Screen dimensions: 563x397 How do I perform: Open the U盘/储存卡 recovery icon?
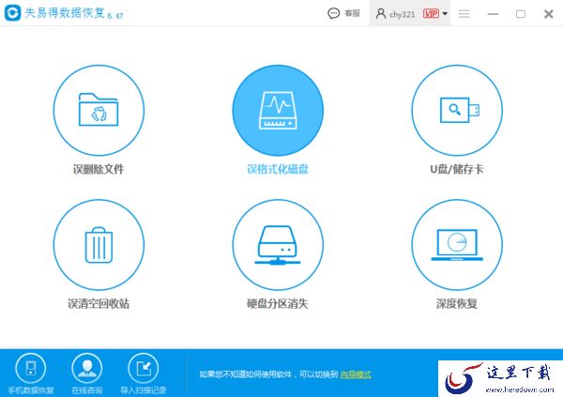[457, 111]
